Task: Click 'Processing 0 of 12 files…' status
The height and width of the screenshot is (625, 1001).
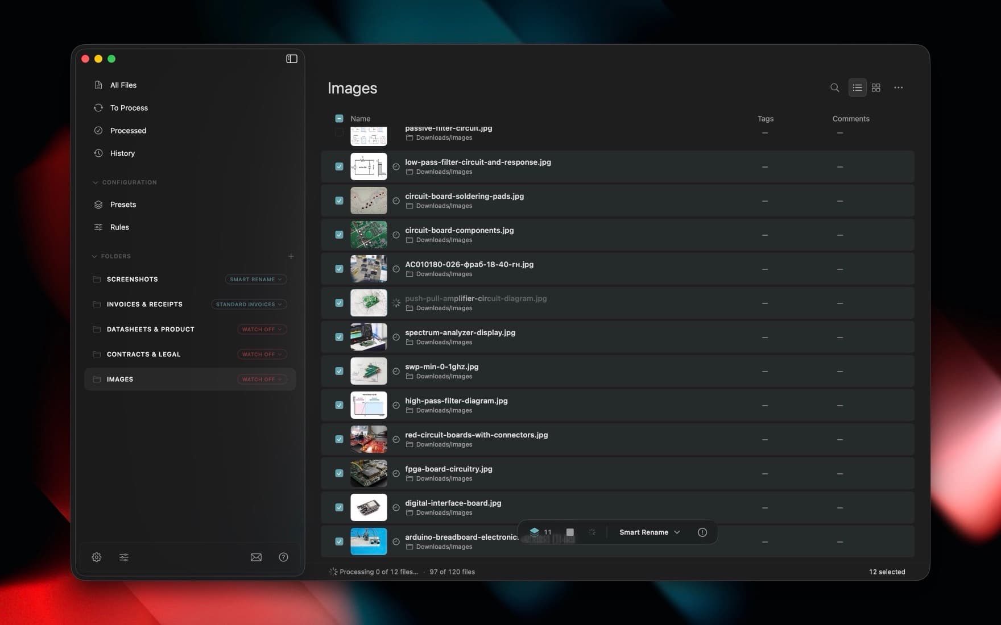Action: pyautogui.click(x=379, y=572)
